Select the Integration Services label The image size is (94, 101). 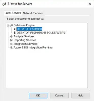(x=26, y=44)
